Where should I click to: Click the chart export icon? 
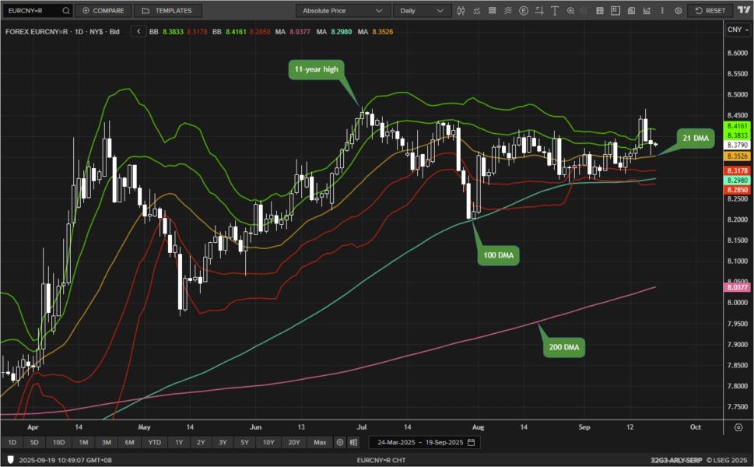coord(647,11)
